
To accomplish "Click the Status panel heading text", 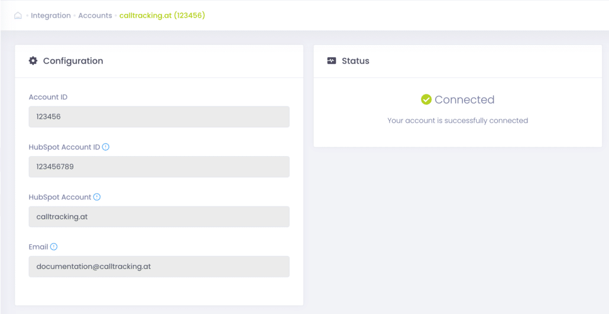I will 355,61.
